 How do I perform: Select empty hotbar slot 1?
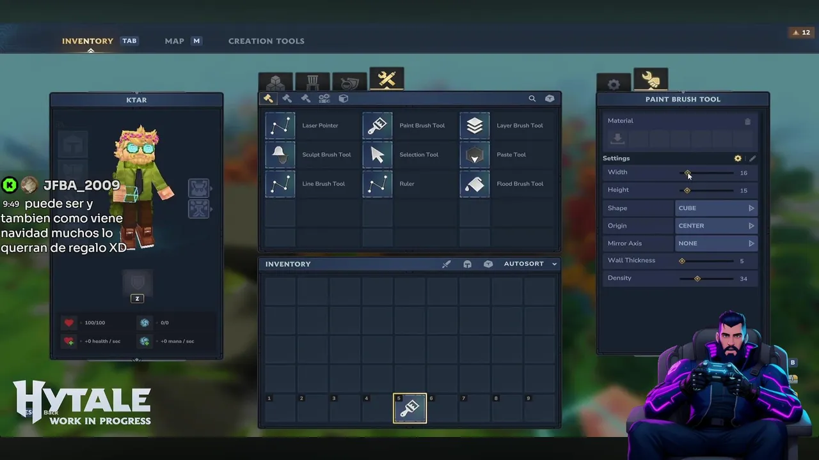pyautogui.click(x=280, y=408)
